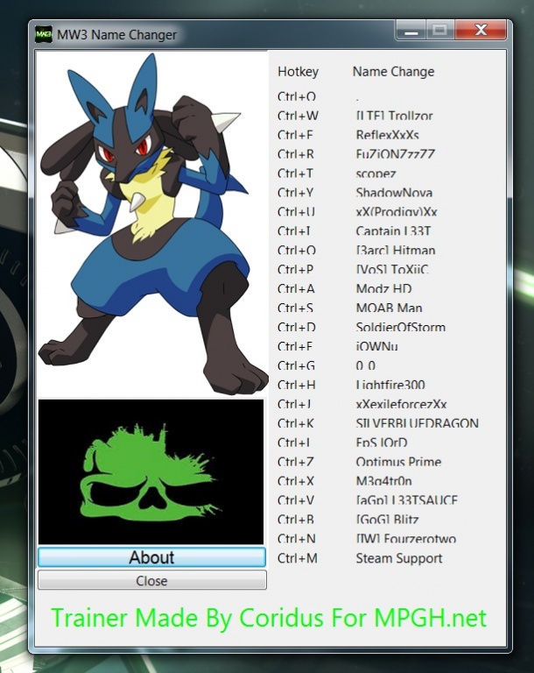This screenshot has height=673, width=534.
Task: Click the Ctrl+G hotkey label
Action: coord(296,365)
